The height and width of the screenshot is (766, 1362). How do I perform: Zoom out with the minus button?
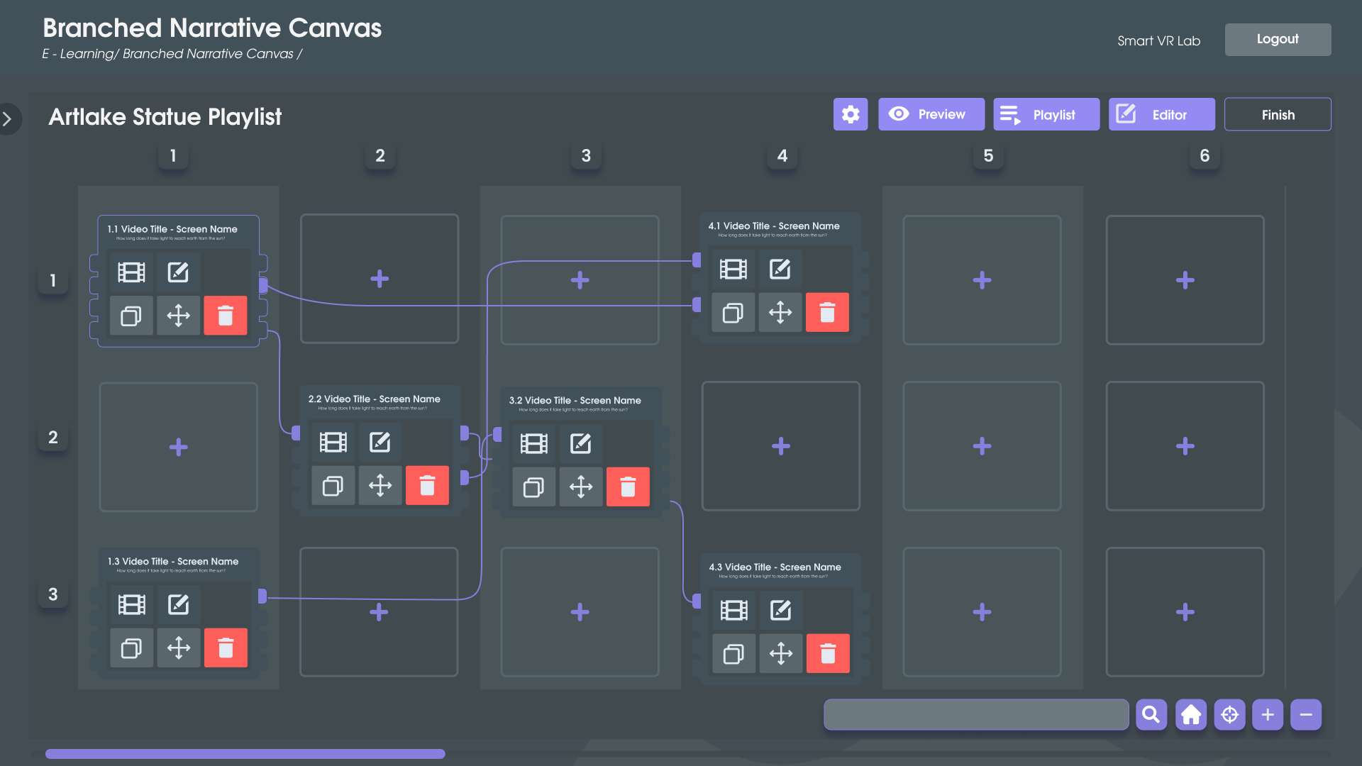coord(1306,715)
